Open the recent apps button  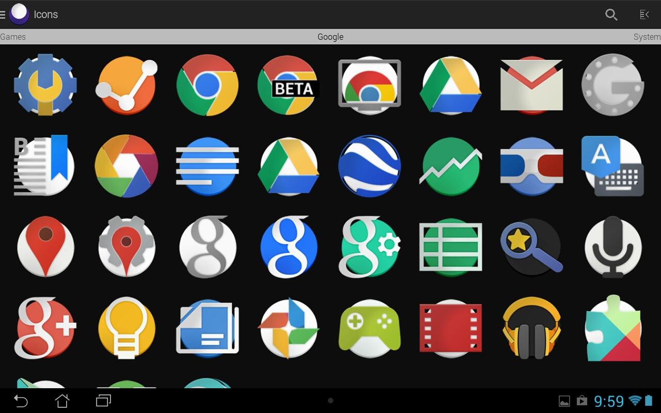pyautogui.click(x=104, y=401)
